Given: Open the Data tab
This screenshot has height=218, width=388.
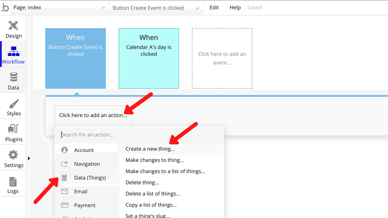Looking at the screenshot, I should [x=13, y=80].
